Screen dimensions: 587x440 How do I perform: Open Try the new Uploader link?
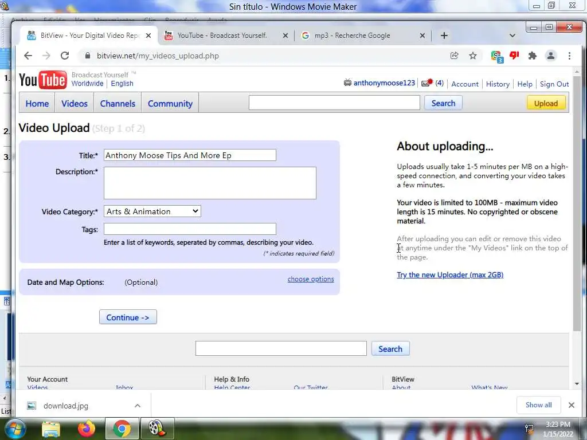click(x=450, y=274)
